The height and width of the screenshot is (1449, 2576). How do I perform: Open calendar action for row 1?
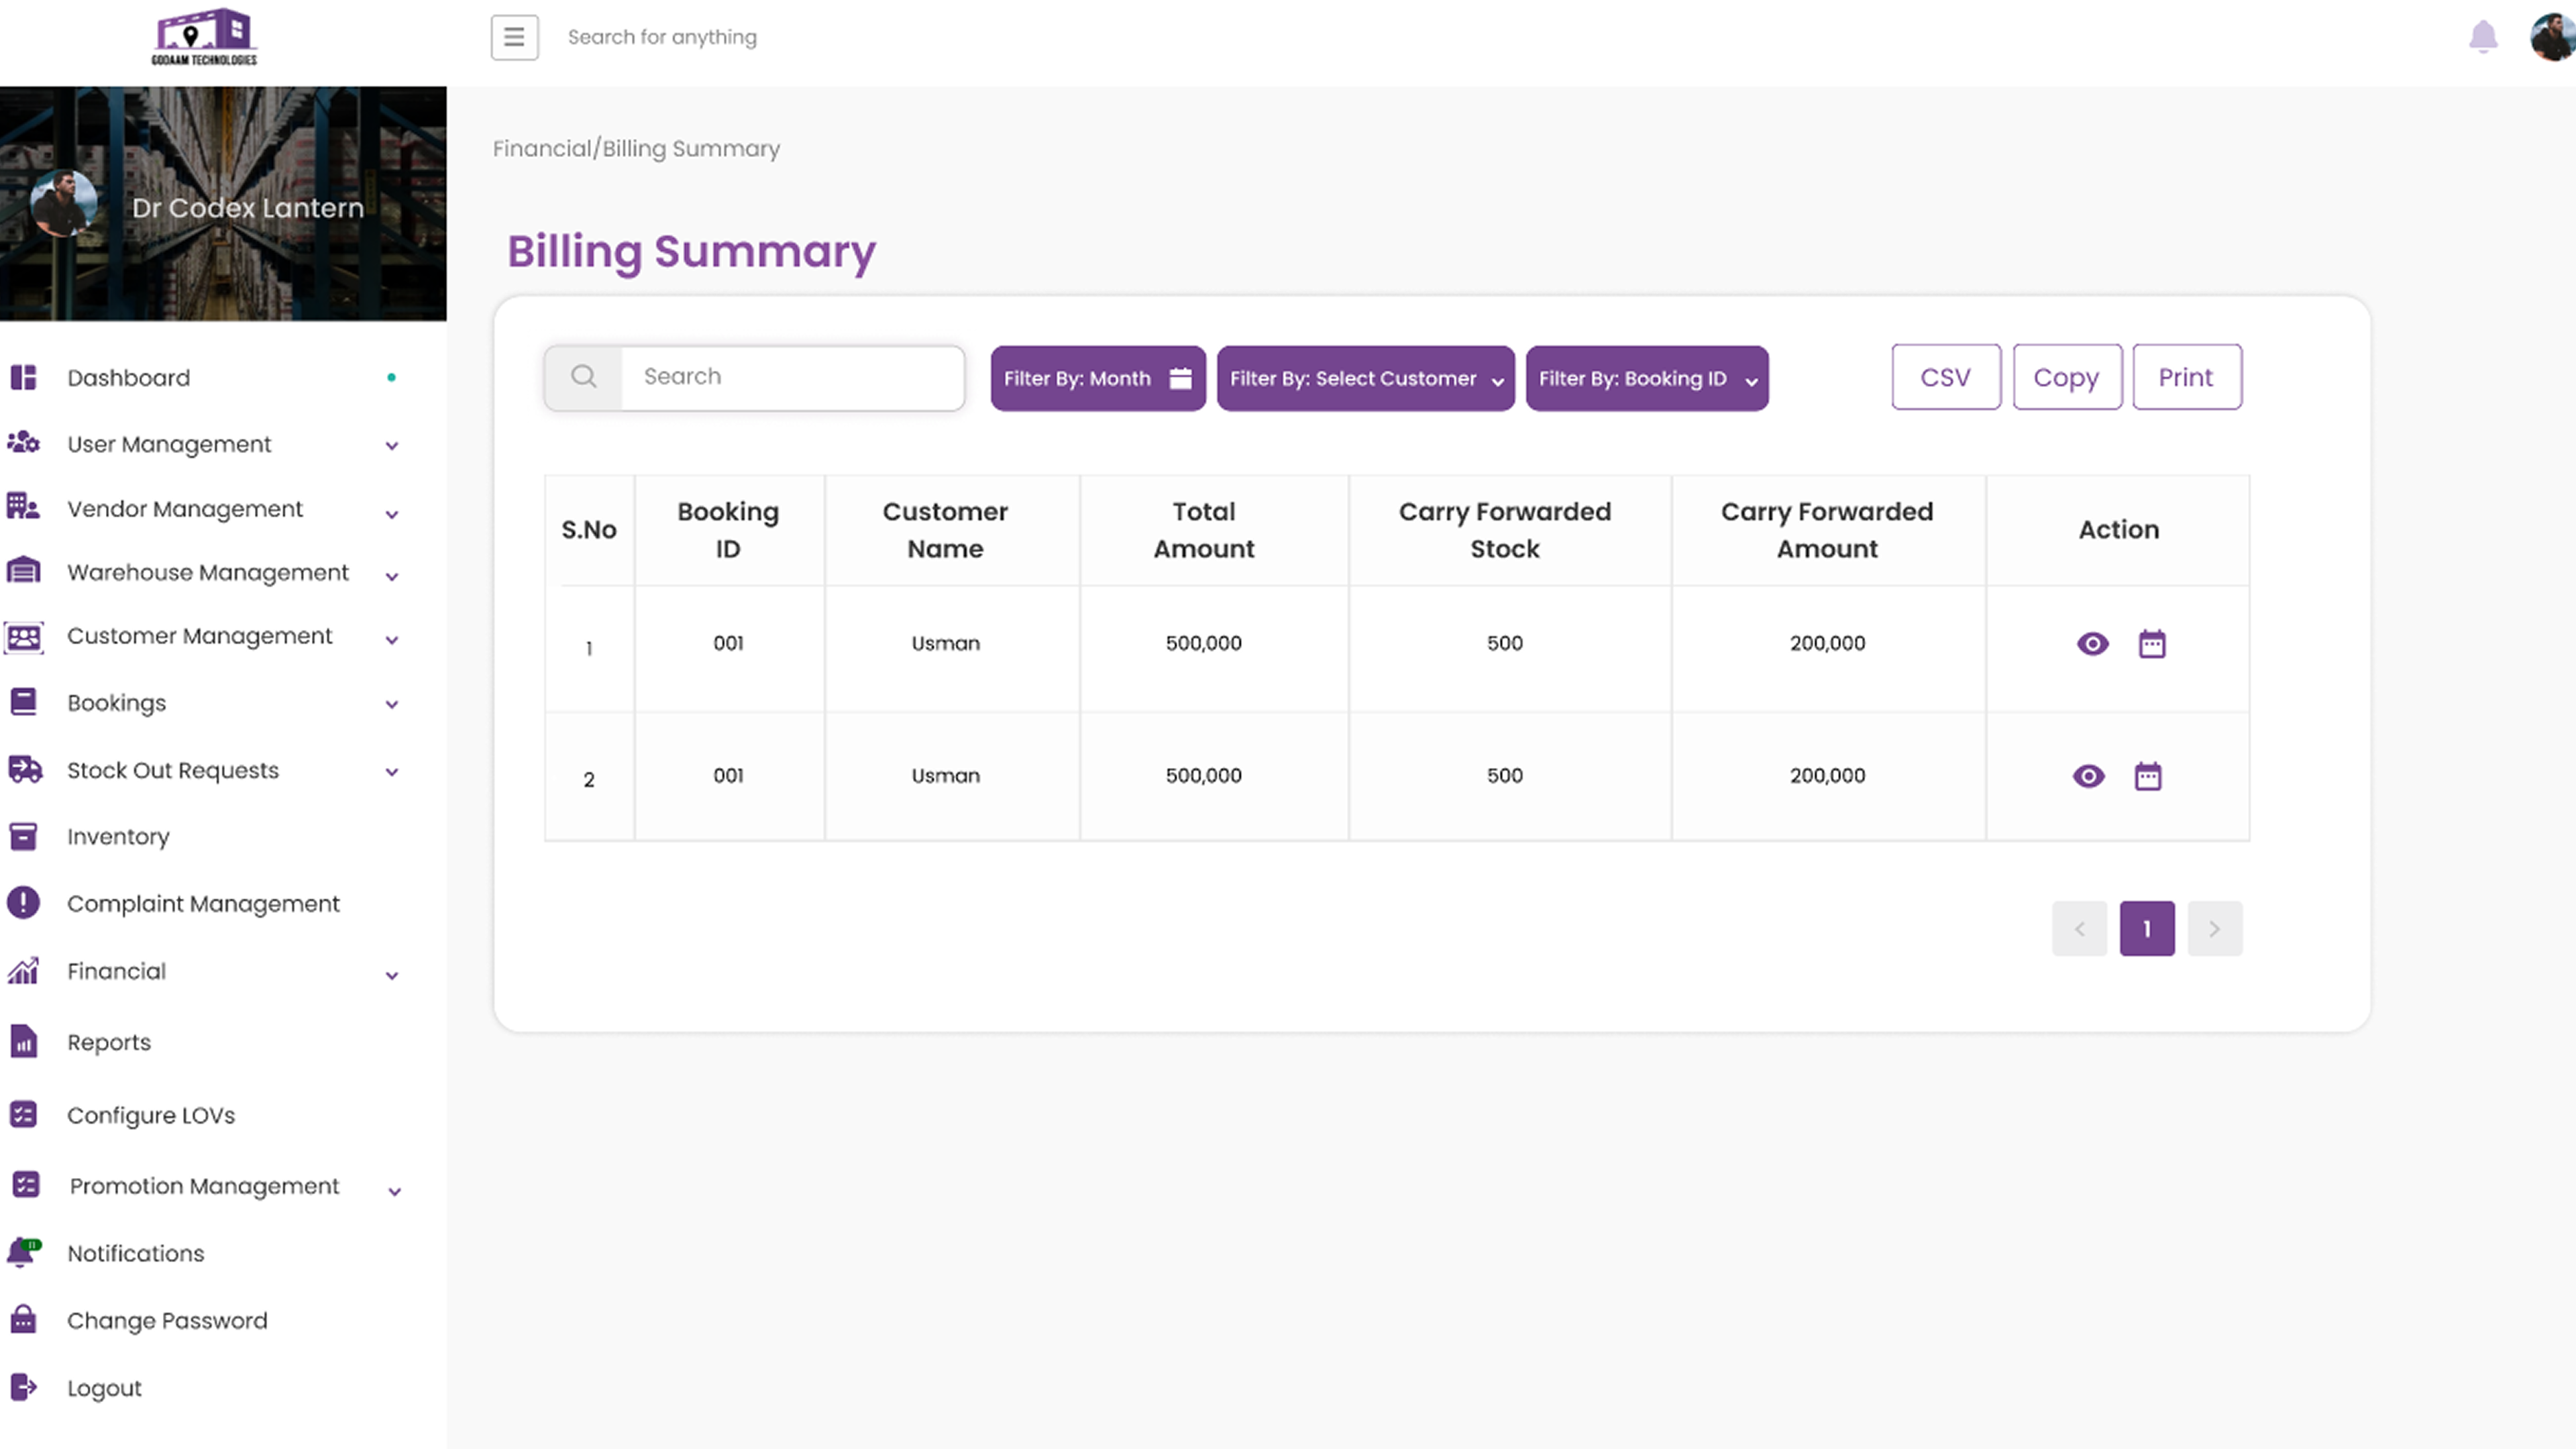[2152, 643]
